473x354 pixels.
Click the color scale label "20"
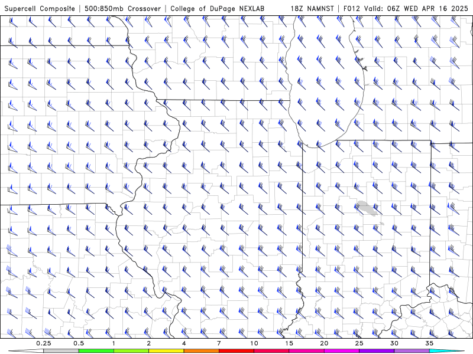[x=324, y=343]
